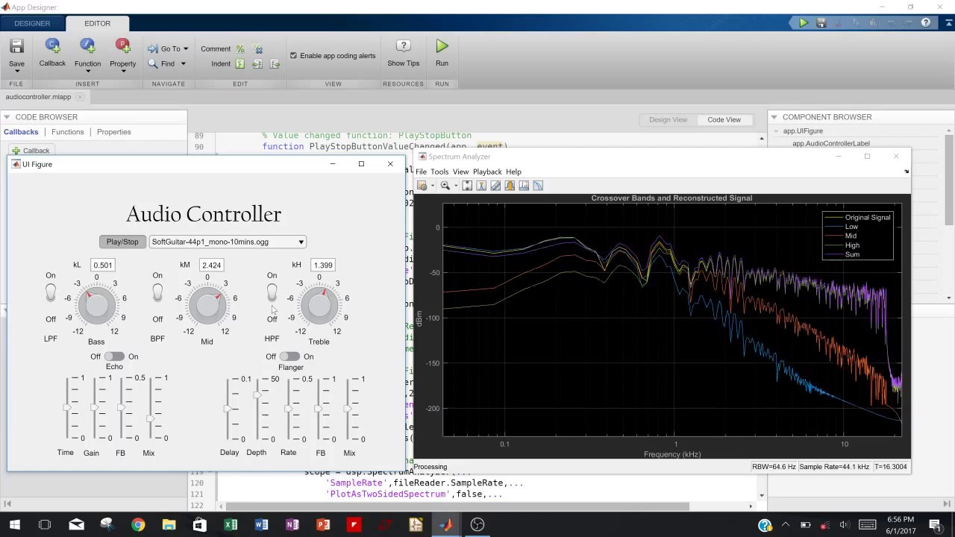Click the Echo Time slider
Viewport: 955px width, 537px height.
coord(67,408)
